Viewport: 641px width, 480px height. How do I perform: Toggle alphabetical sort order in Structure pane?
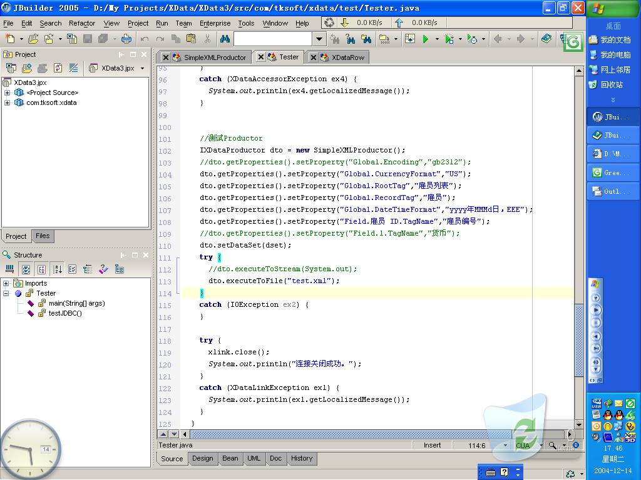click(58, 269)
